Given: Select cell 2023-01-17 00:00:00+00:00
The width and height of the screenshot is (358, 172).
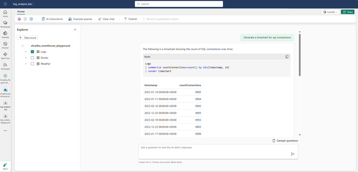Looking at the screenshot, I should tap(160, 134).
